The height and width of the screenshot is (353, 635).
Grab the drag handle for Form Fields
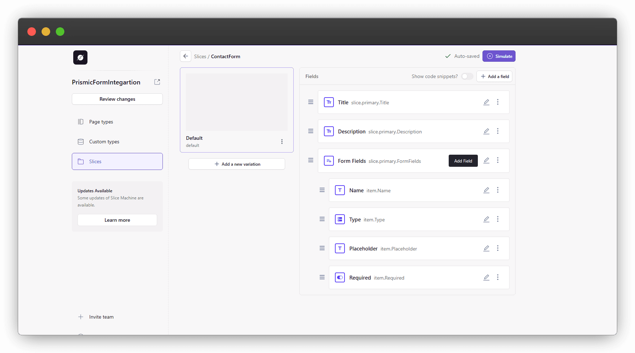click(x=311, y=160)
